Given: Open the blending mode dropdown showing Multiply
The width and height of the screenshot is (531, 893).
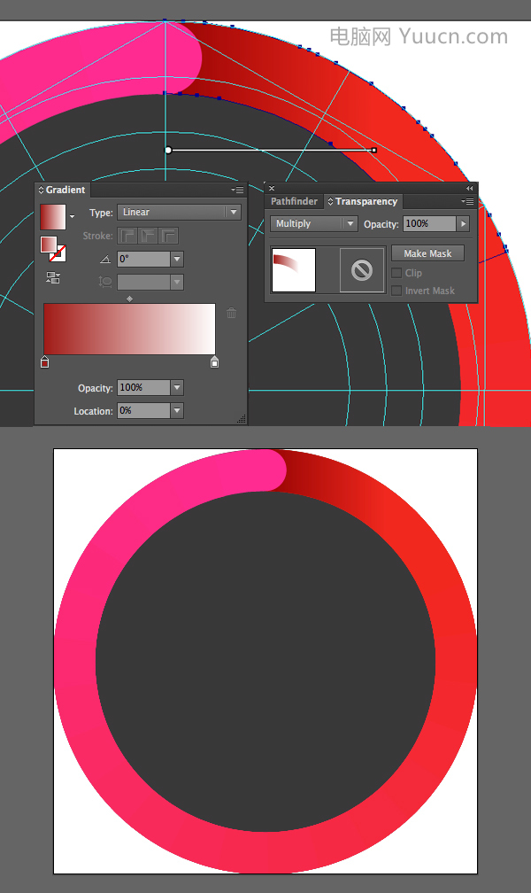Looking at the screenshot, I should [313, 224].
